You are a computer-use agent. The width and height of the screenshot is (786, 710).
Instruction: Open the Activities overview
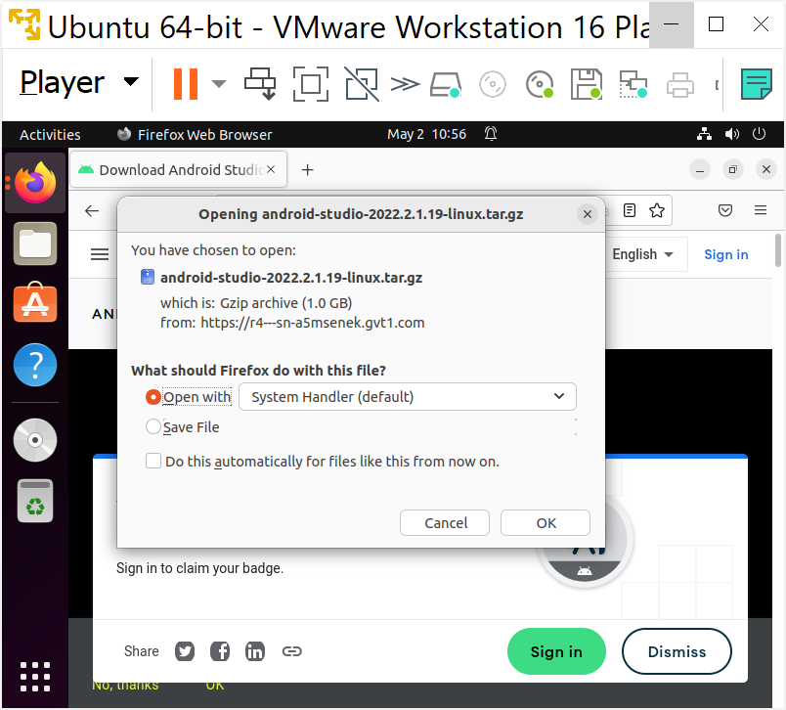[x=50, y=135]
